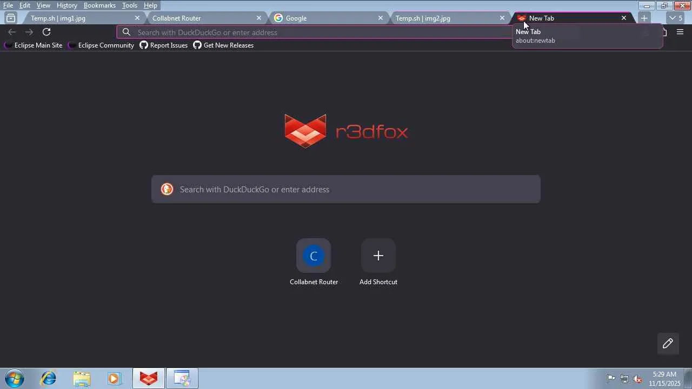Open the View menu
The width and height of the screenshot is (692, 389).
tap(43, 5)
